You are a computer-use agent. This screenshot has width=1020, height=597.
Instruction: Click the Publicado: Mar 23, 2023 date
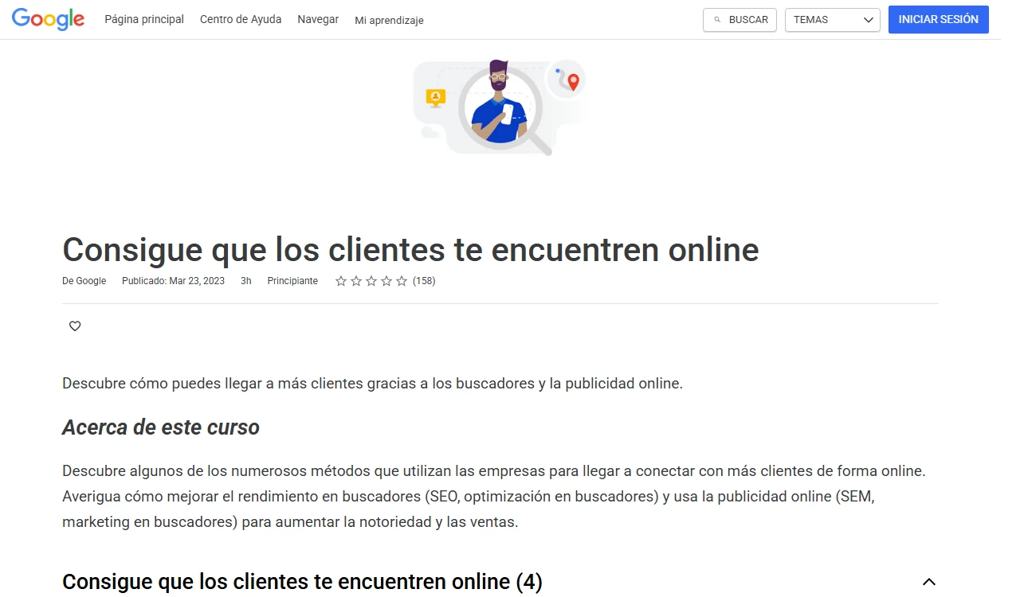coord(173,281)
